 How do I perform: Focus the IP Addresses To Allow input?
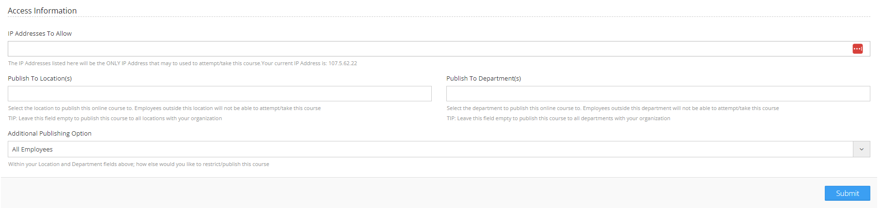tap(426, 49)
